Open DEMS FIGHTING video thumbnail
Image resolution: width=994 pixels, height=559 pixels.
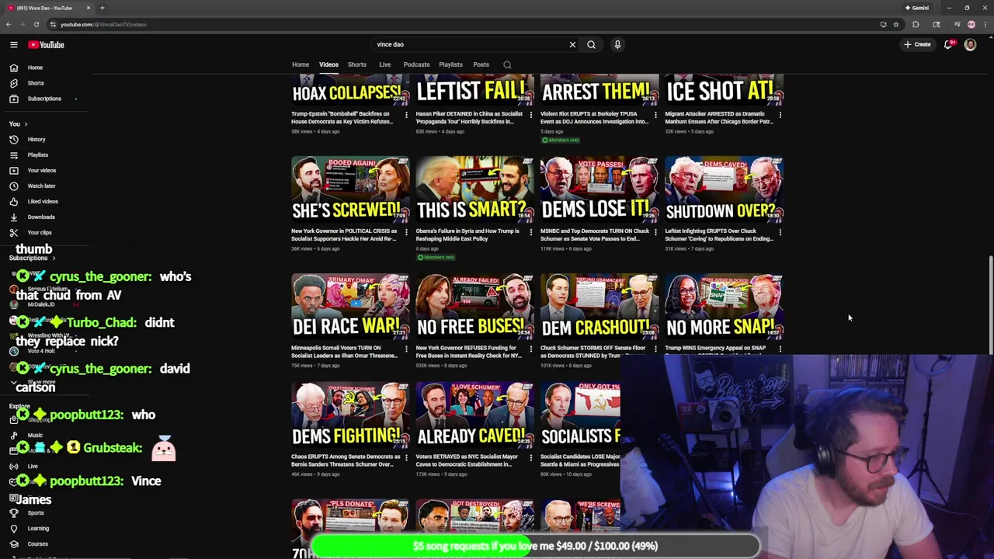(350, 415)
